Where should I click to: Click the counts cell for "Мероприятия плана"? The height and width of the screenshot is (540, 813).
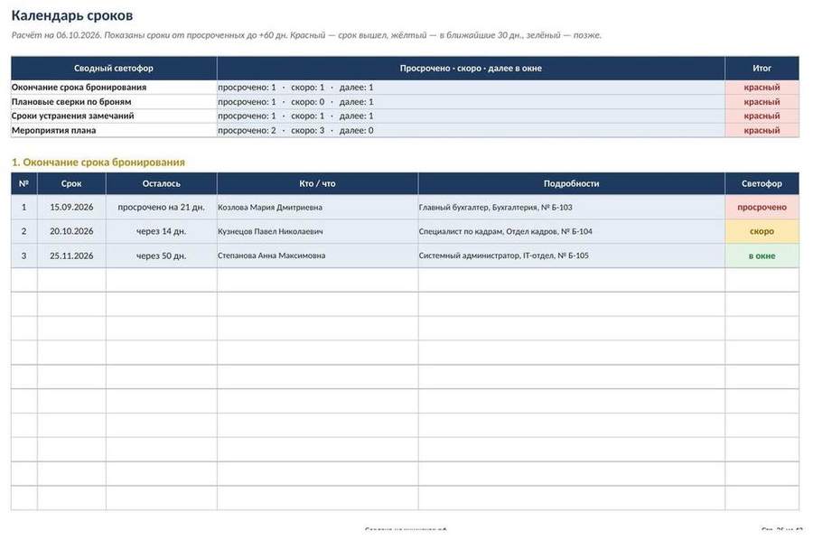point(471,130)
